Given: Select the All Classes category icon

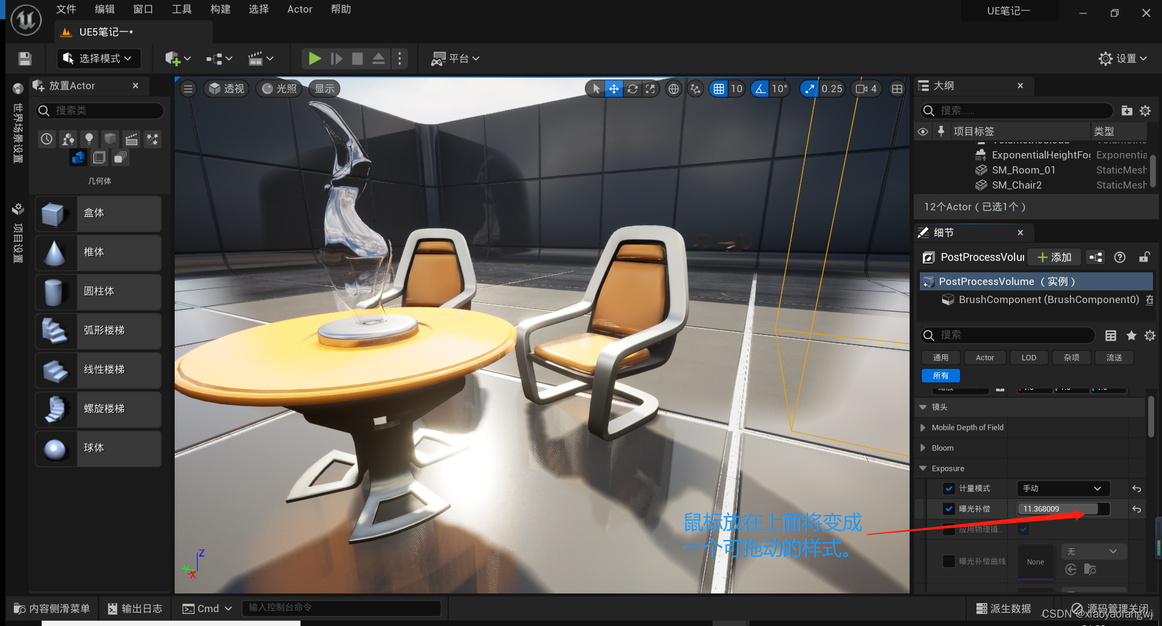Looking at the screenshot, I should click(x=120, y=158).
